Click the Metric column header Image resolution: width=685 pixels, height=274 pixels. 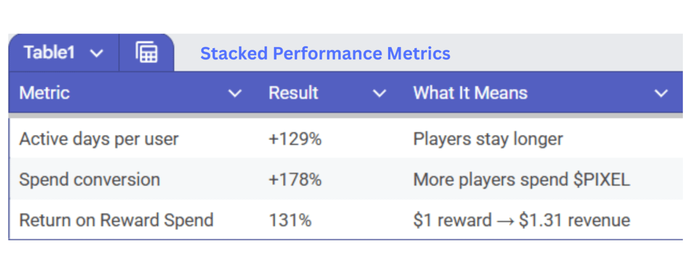pyautogui.click(x=45, y=93)
